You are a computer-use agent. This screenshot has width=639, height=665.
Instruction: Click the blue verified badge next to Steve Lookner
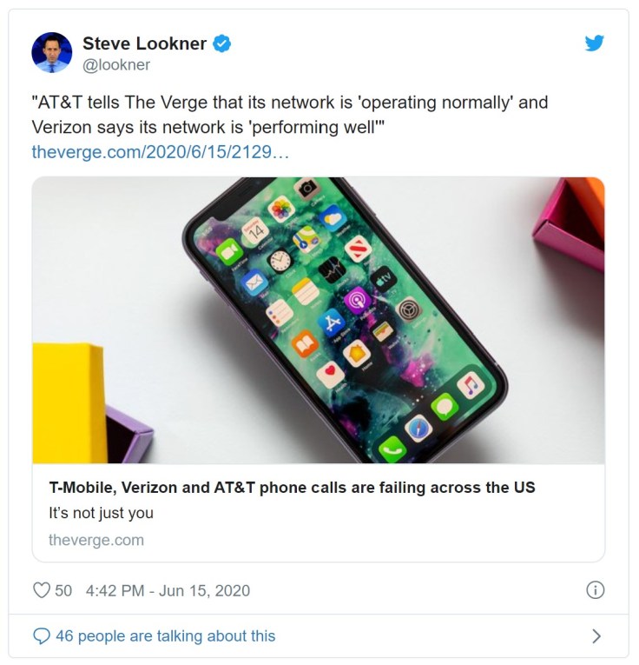pyautogui.click(x=222, y=43)
